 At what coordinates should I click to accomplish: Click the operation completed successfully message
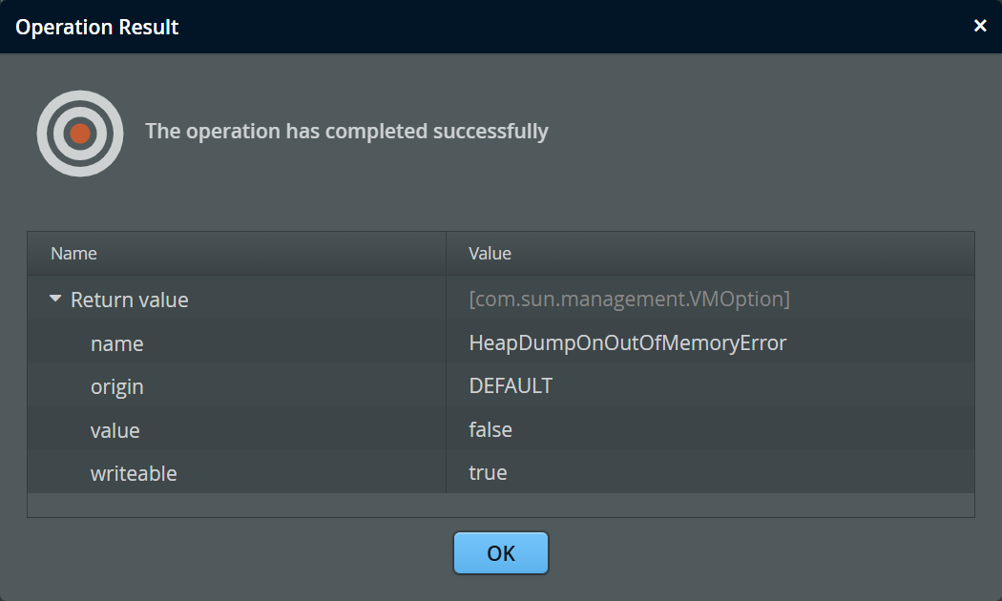[x=346, y=131]
